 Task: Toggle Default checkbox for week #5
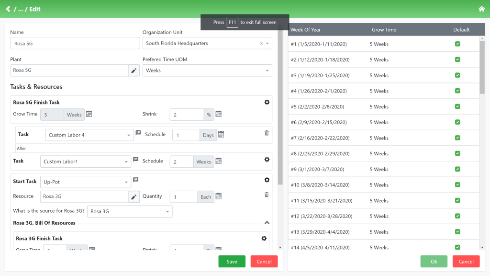pos(457,106)
